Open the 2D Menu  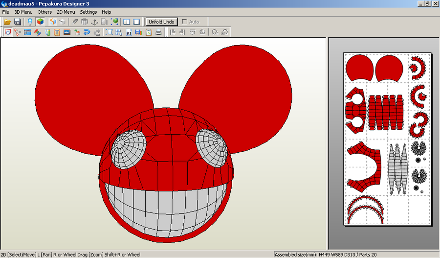66,12
